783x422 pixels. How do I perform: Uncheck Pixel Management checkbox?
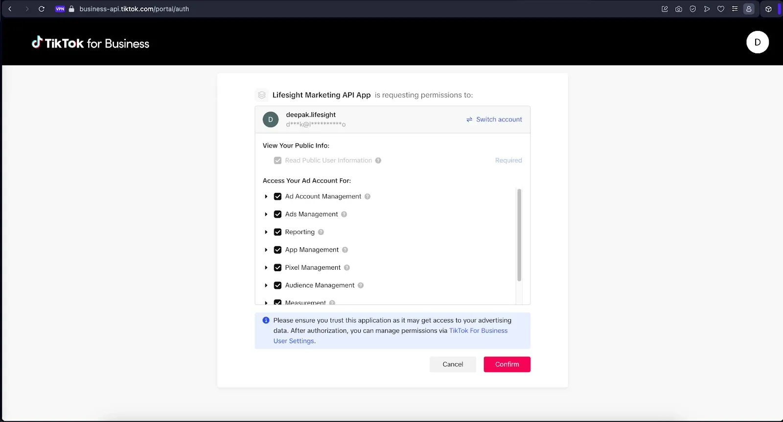click(x=277, y=267)
